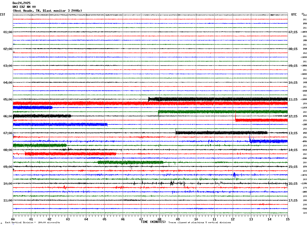
Task: Click the UTC timezone label
Action: (294, 15)
